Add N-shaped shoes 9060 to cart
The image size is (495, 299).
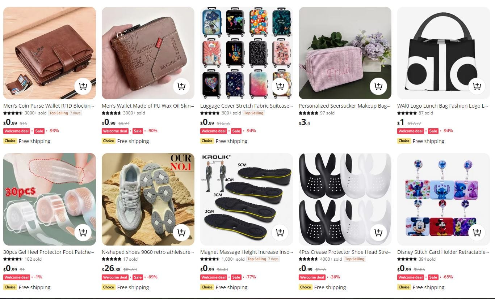(x=181, y=232)
